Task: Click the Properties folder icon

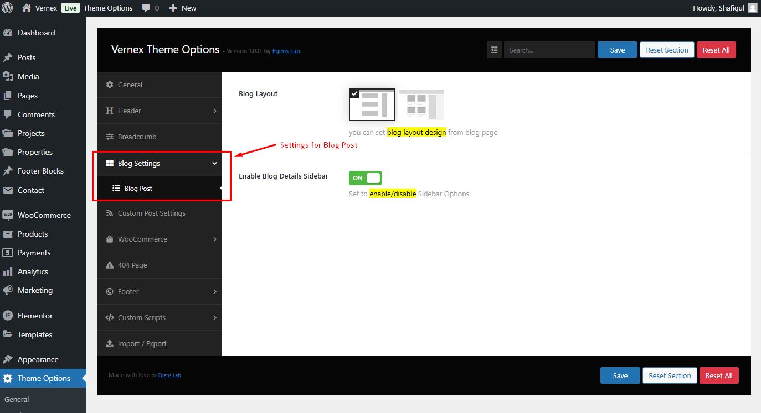Action: (8, 152)
